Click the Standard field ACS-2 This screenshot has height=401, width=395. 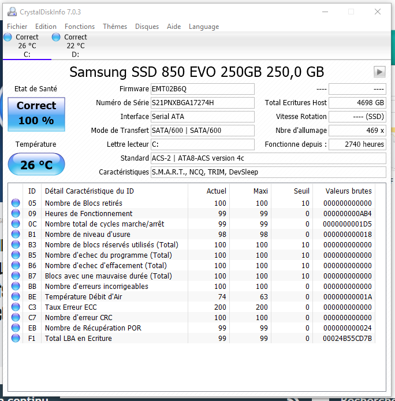269,158
